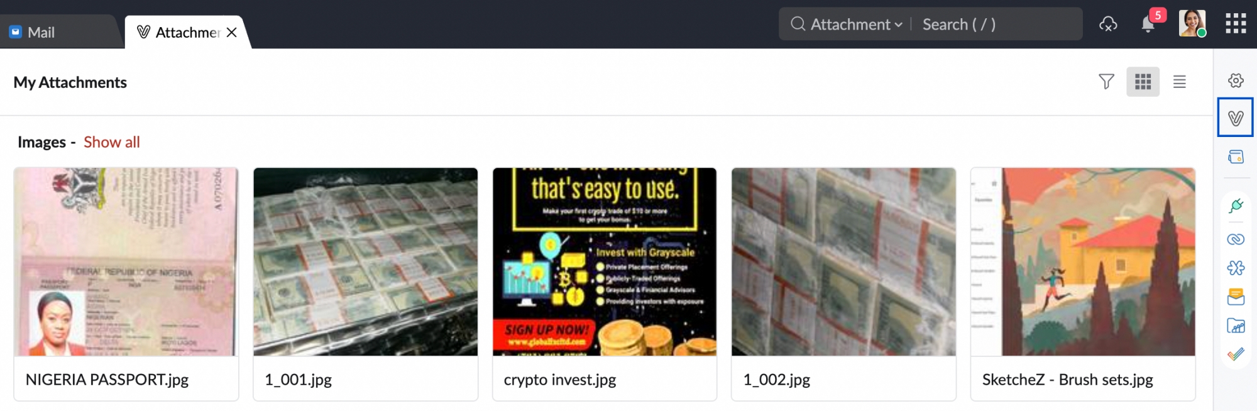Open the user profile avatar
1257x411 pixels.
pyautogui.click(x=1192, y=23)
